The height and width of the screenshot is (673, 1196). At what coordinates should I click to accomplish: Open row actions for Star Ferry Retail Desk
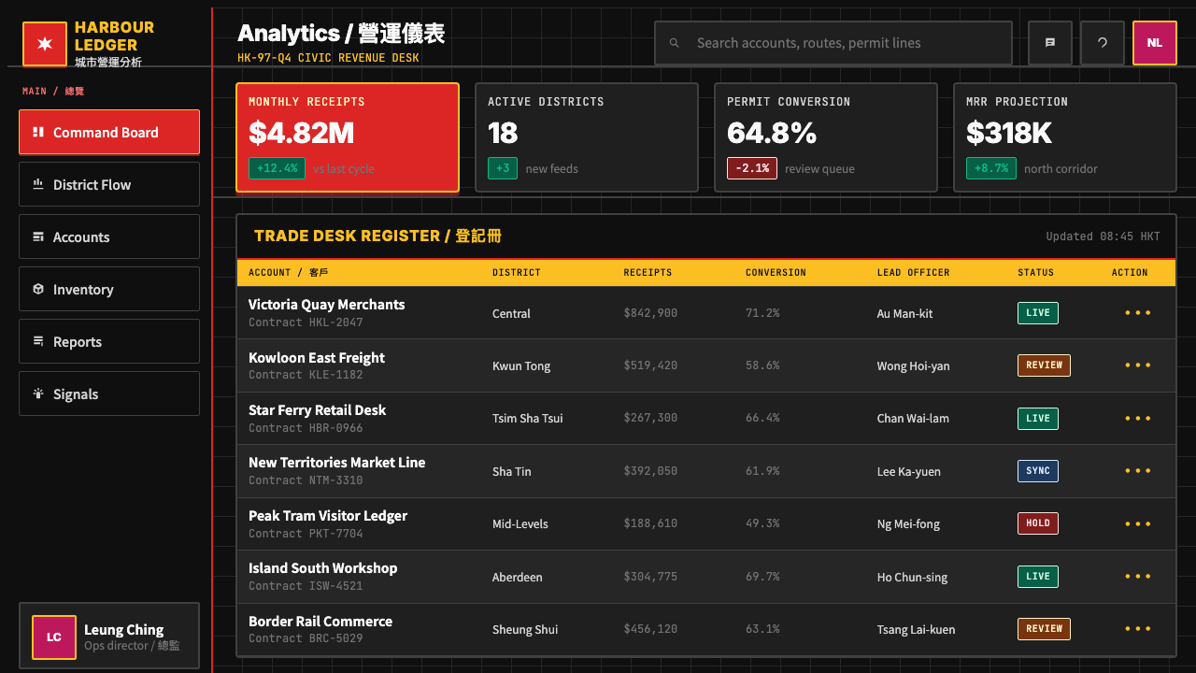(1138, 419)
